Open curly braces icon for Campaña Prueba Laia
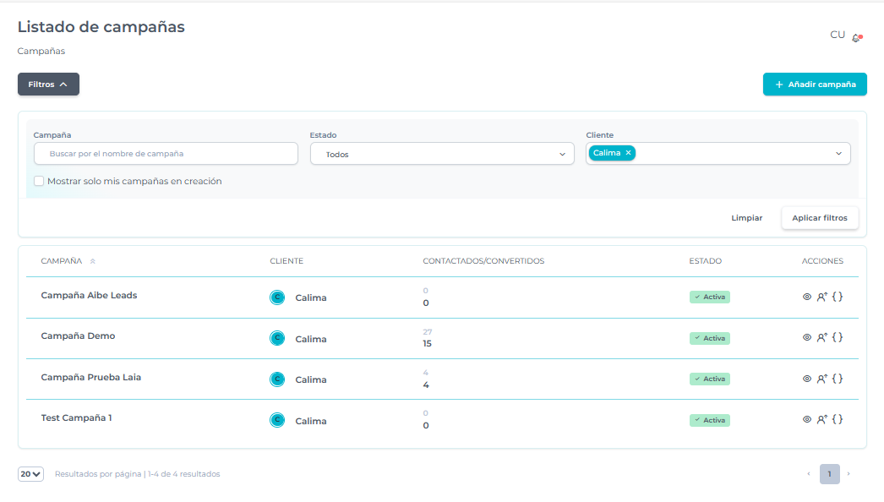The image size is (884, 502). point(838,379)
